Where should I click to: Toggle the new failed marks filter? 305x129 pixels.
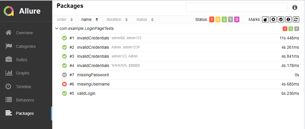(273, 19)
